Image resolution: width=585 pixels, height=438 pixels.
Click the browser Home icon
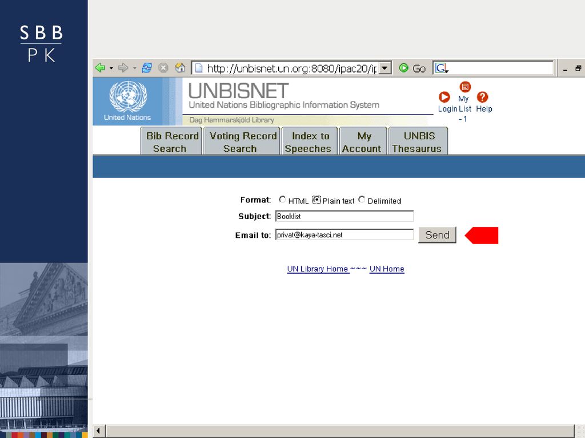click(x=180, y=67)
